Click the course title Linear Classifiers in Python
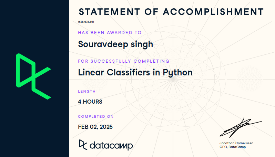275x157 pixels. (135, 72)
